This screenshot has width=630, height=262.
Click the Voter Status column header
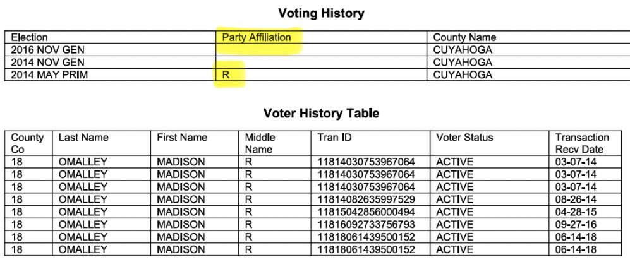click(464, 138)
